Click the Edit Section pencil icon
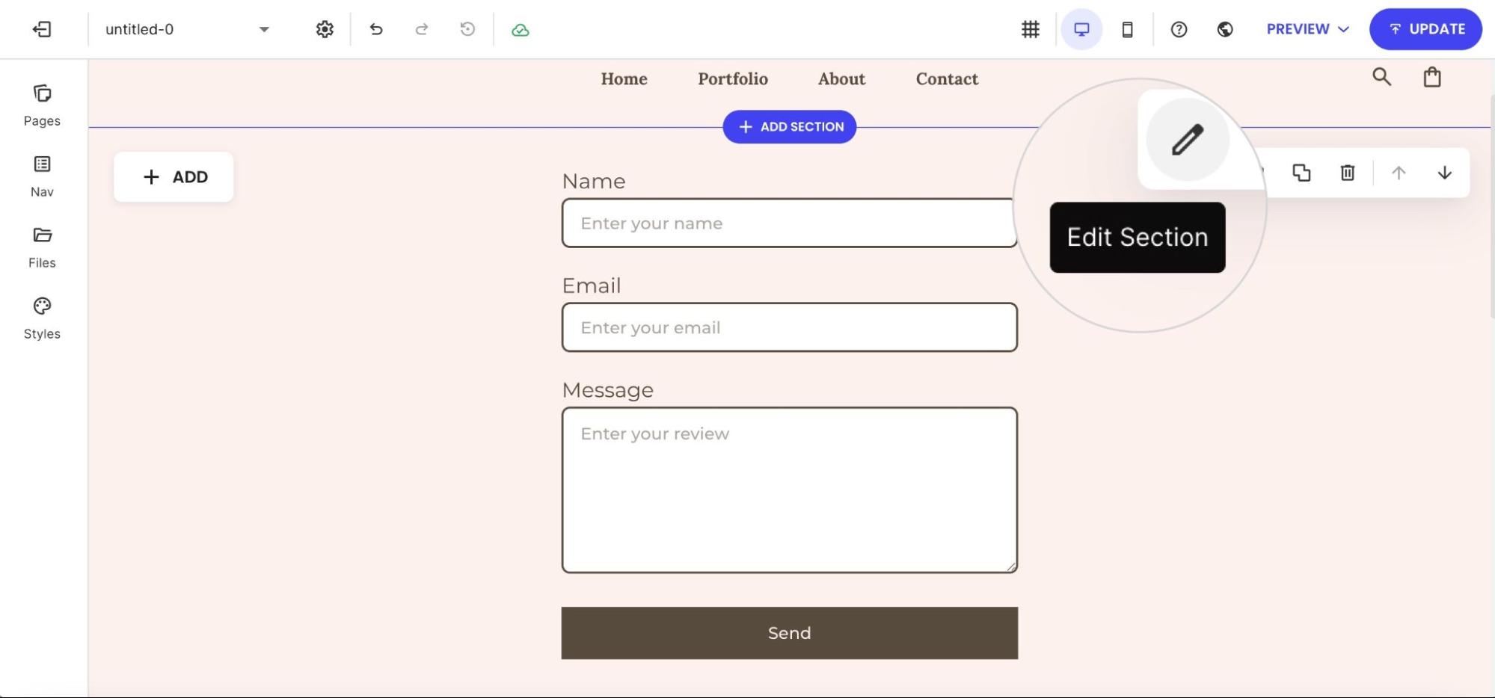 (x=1187, y=140)
